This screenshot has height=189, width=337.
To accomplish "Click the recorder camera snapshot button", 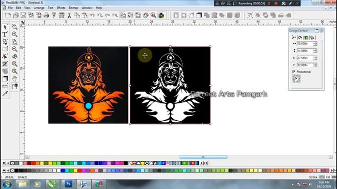I will [283, 3].
